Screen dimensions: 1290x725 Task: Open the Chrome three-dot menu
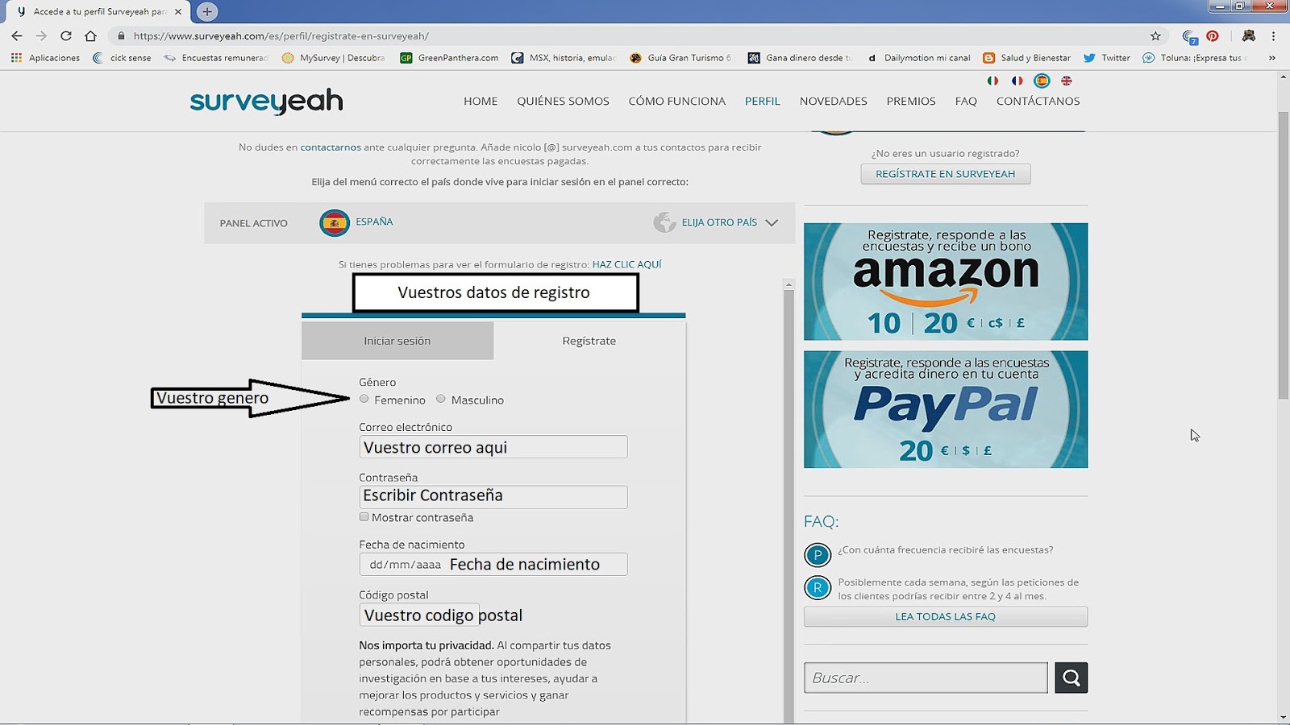[x=1273, y=35]
